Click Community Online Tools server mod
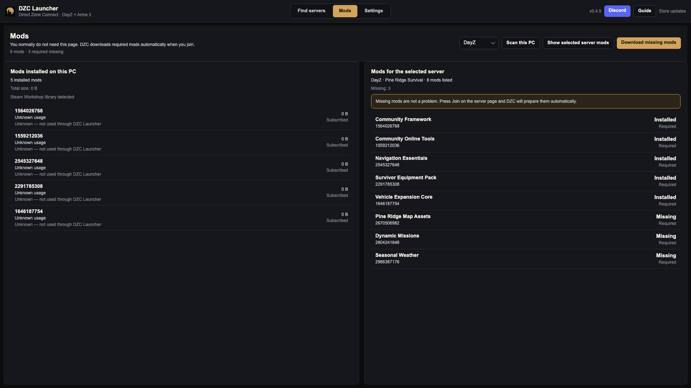The height and width of the screenshot is (388, 691). click(525, 142)
